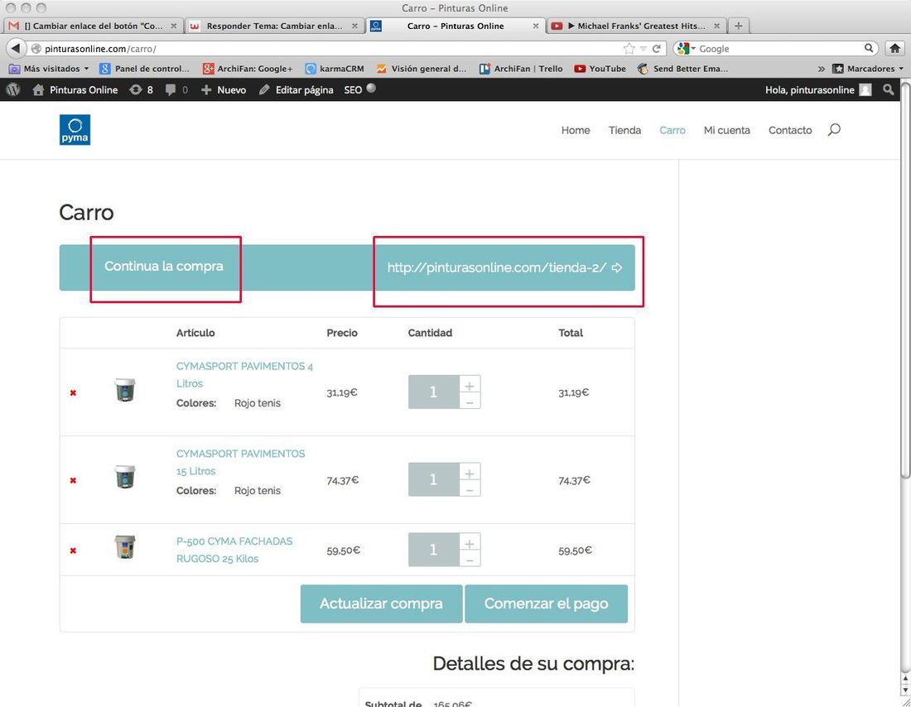This screenshot has width=911, height=707.
Task: Click the magnifier in Google search box
Action: pyautogui.click(x=869, y=48)
